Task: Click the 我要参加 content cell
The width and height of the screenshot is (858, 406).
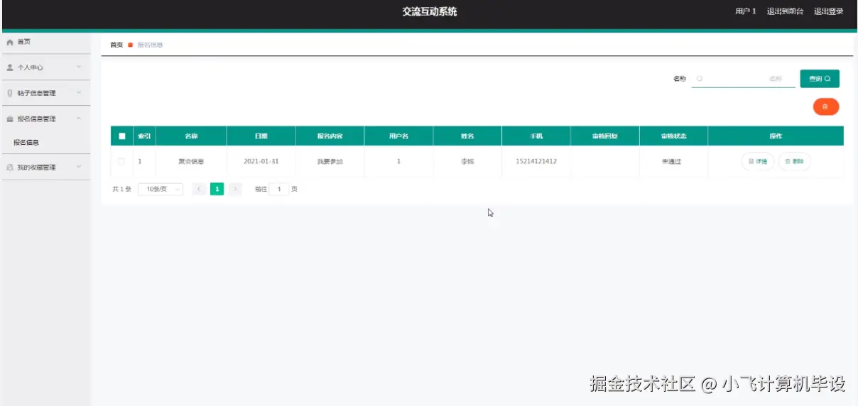Action: 330,162
